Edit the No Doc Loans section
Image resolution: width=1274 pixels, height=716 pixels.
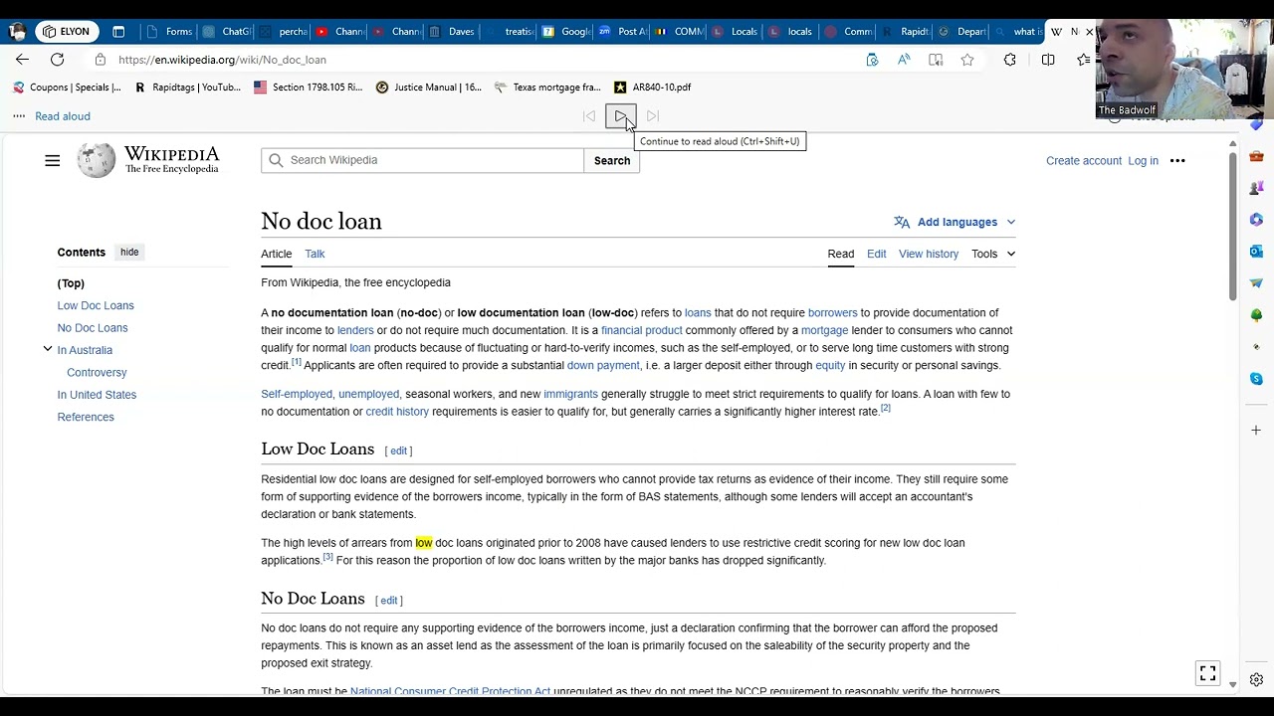[x=389, y=600]
